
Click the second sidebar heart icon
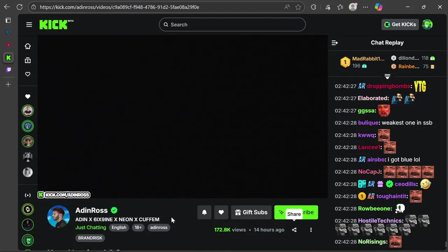(x=28, y=97)
